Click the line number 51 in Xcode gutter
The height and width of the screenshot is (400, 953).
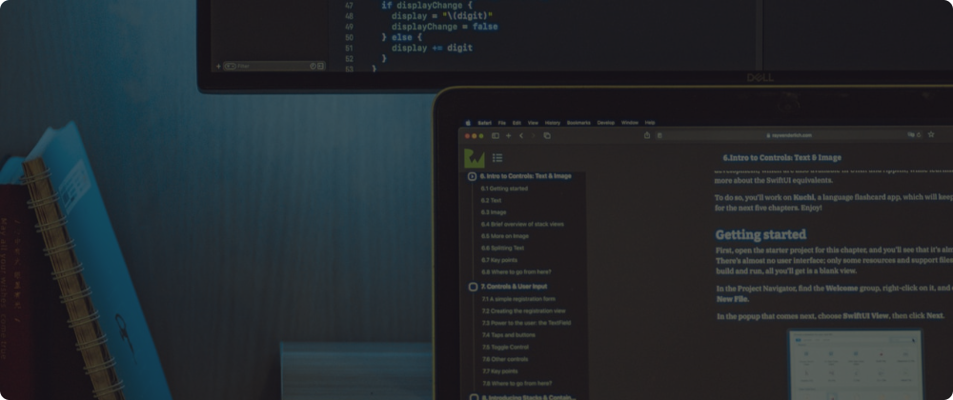point(349,48)
